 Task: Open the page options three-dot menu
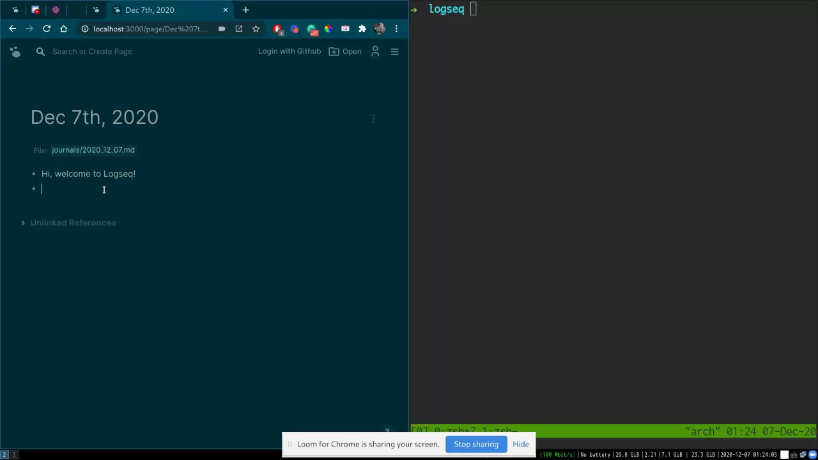373,118
